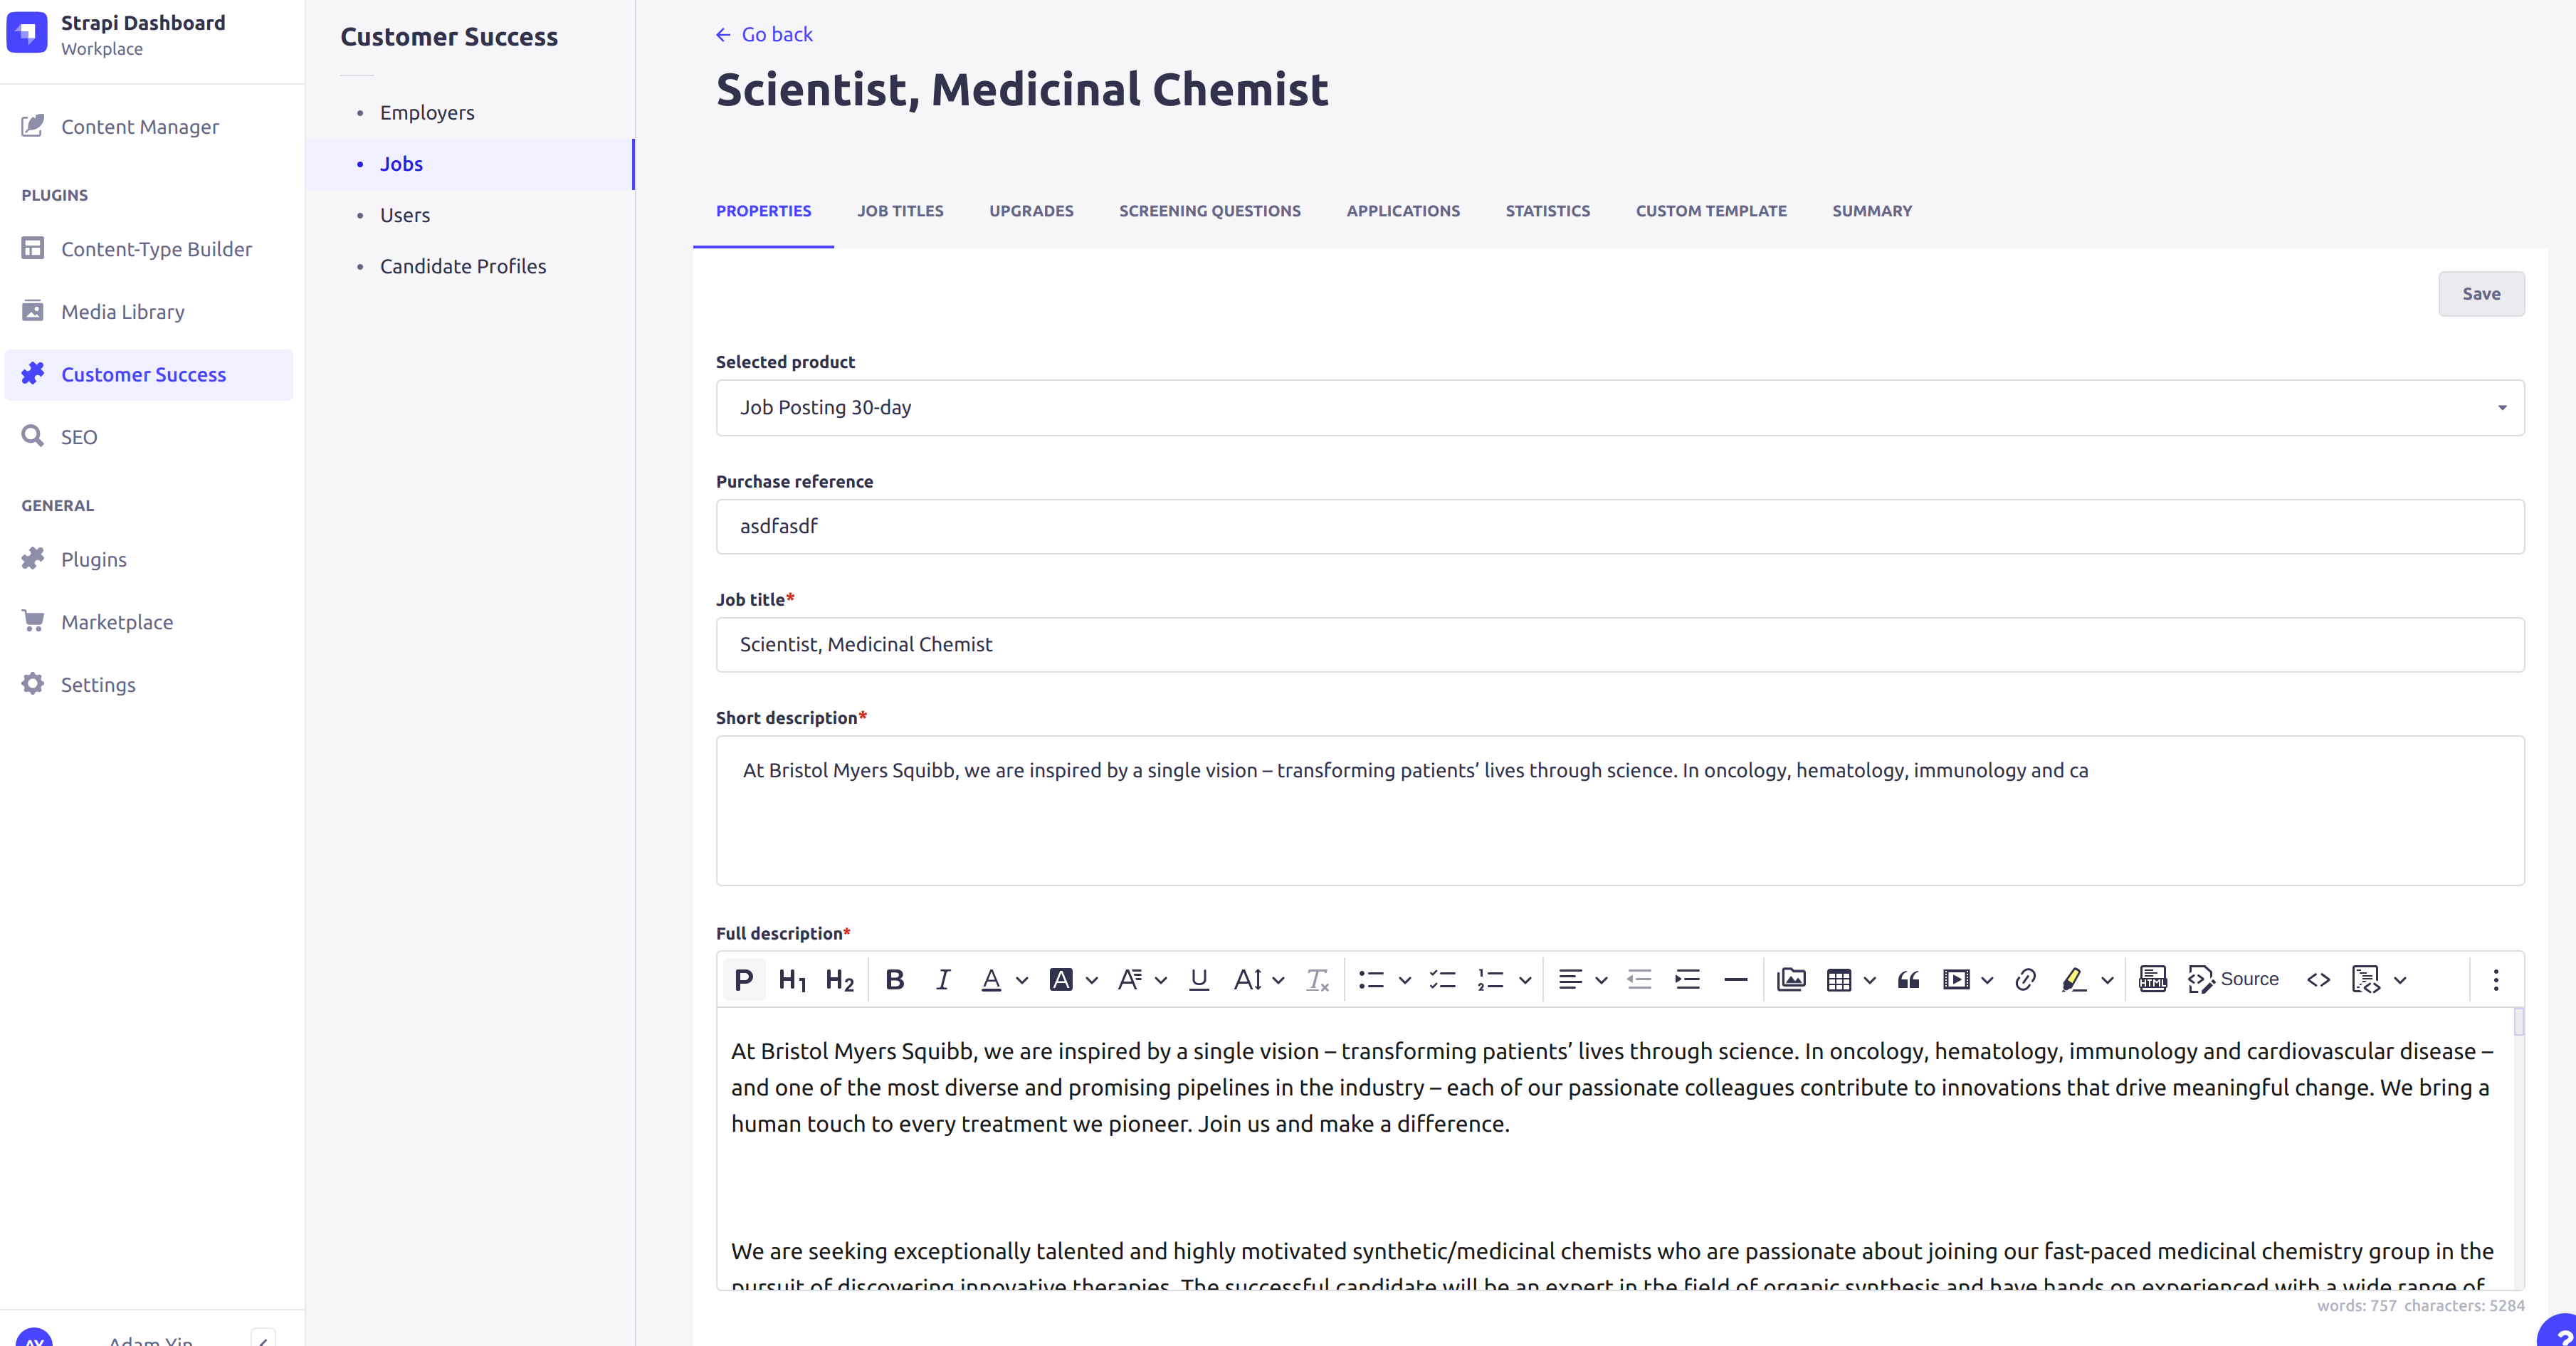Save the job posting
This screenshot has width=2576, height=1346.
click(2481, 293)
